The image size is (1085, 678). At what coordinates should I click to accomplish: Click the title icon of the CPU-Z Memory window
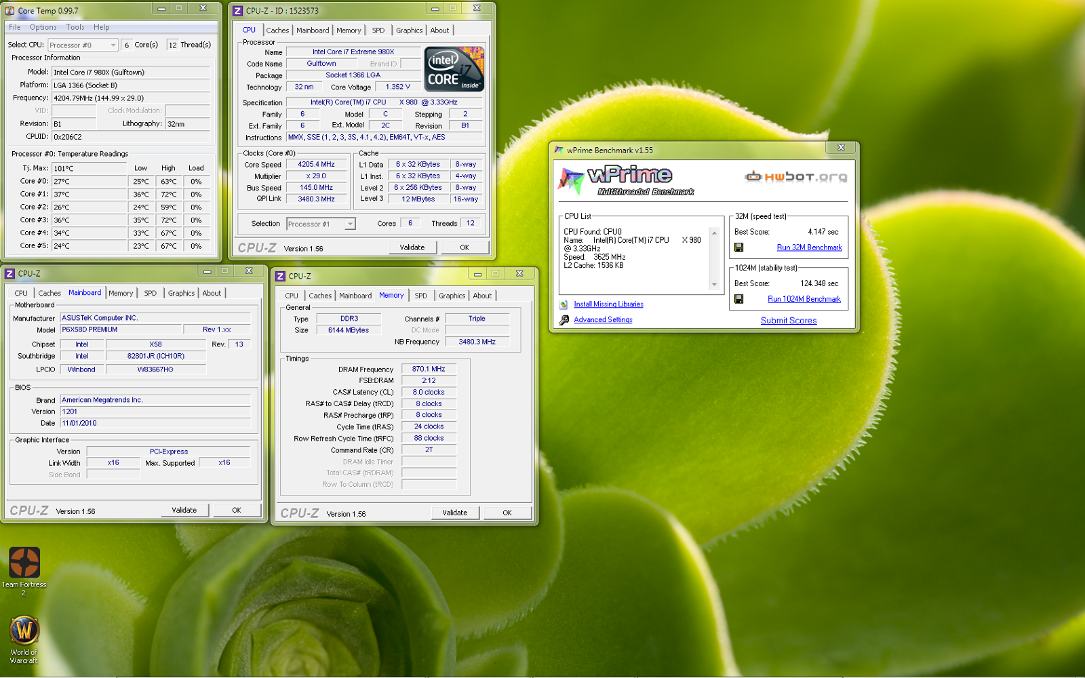pos(280,276)
